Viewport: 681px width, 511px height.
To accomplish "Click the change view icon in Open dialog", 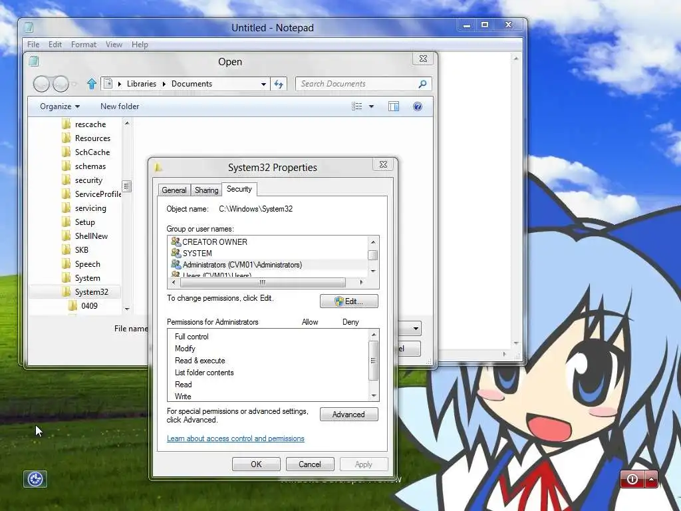I will (x=357, y=106).
